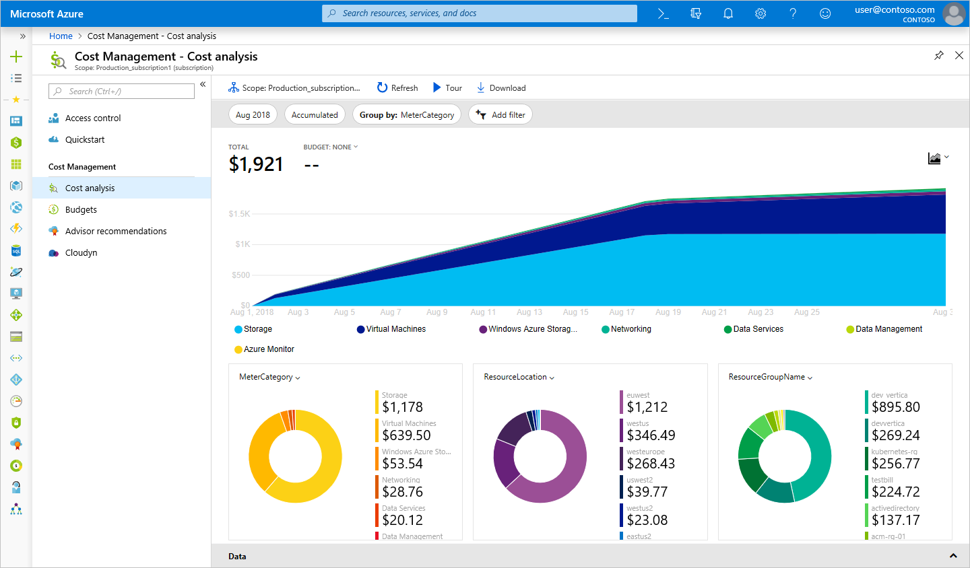Click the Virtual Machines legend color dot

[x=361, y=329]
